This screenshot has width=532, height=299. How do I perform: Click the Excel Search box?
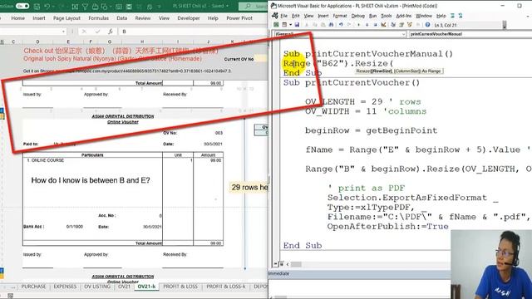(x=254, y=6)
